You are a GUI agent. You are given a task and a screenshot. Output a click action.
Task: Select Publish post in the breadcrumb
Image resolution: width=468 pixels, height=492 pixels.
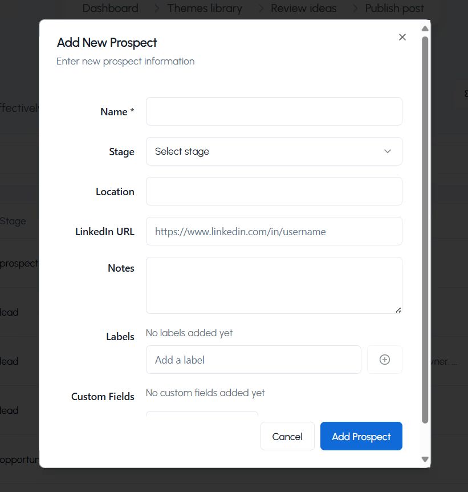click(x=394, y=8)
